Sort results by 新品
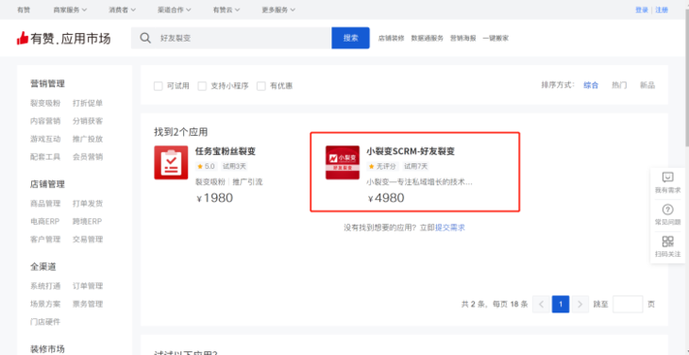This screenshot has height=355, width=689. 647,85
